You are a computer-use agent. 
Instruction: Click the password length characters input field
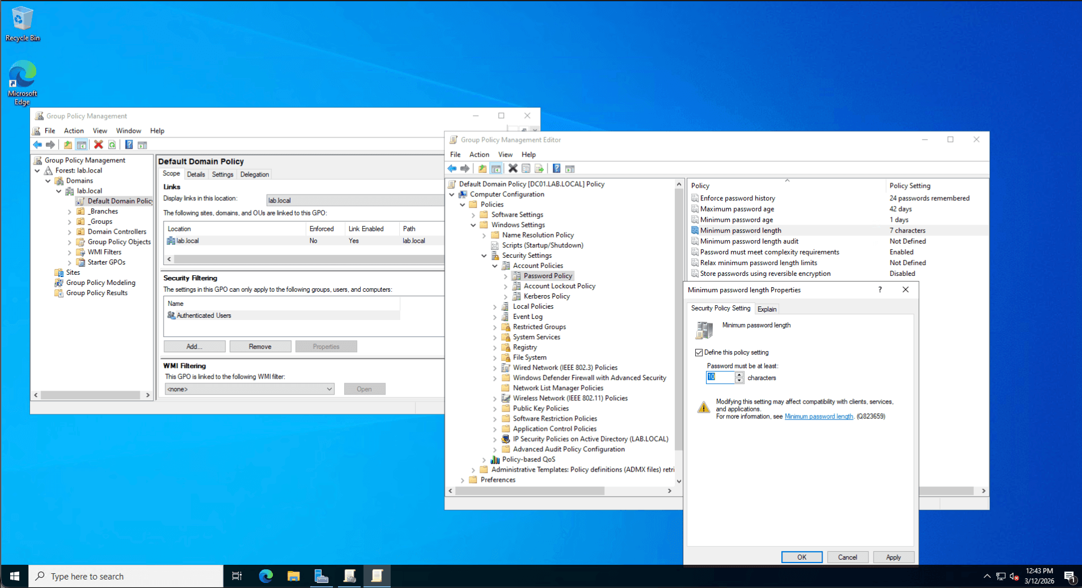720,377
